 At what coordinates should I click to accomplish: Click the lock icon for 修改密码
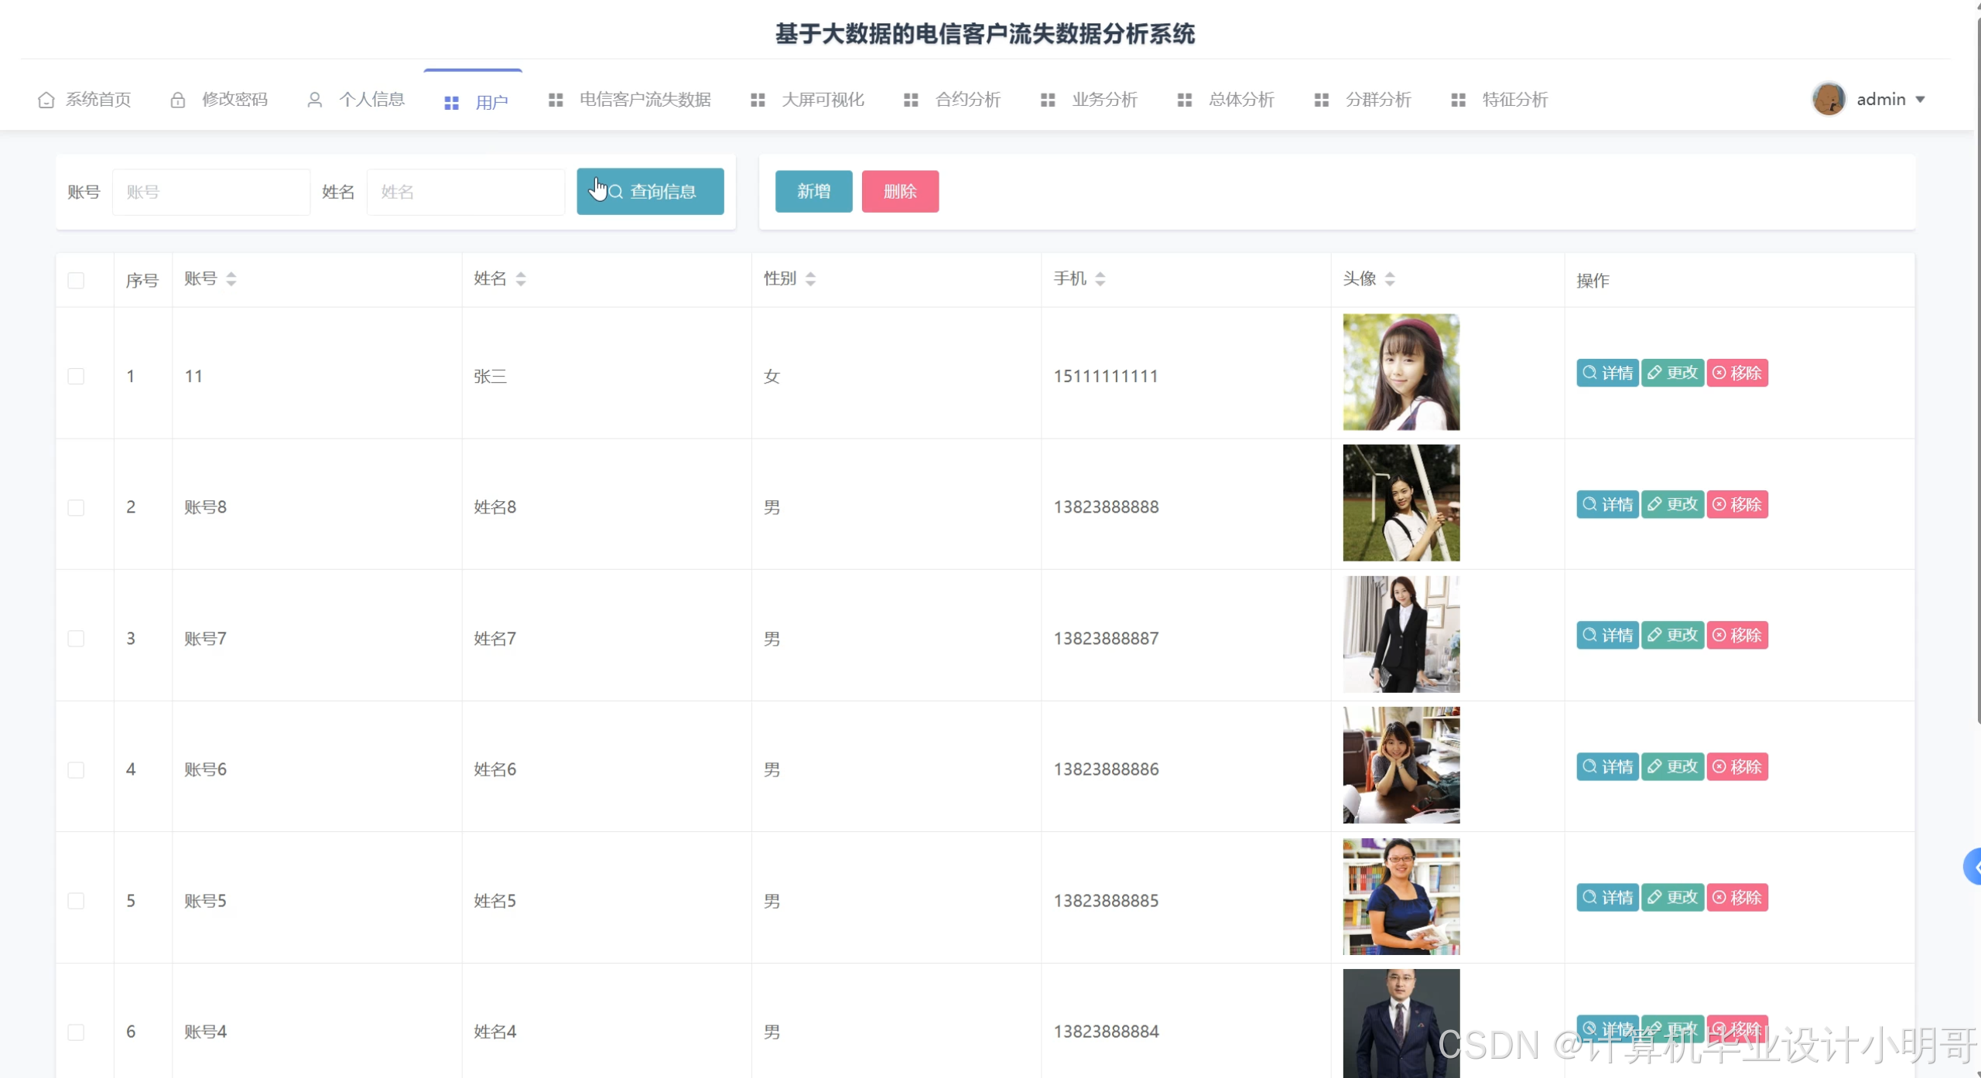click(x=178, y=100)
